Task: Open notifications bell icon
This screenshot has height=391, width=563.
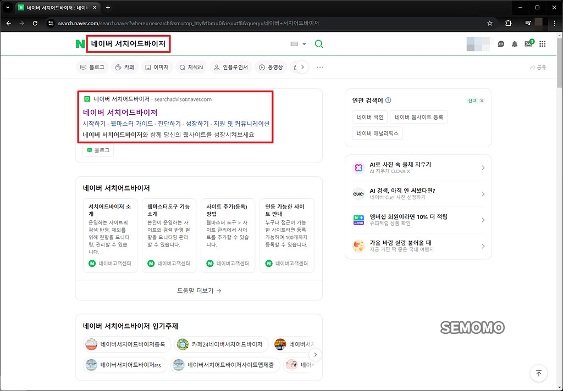Action: pos(515,44)
